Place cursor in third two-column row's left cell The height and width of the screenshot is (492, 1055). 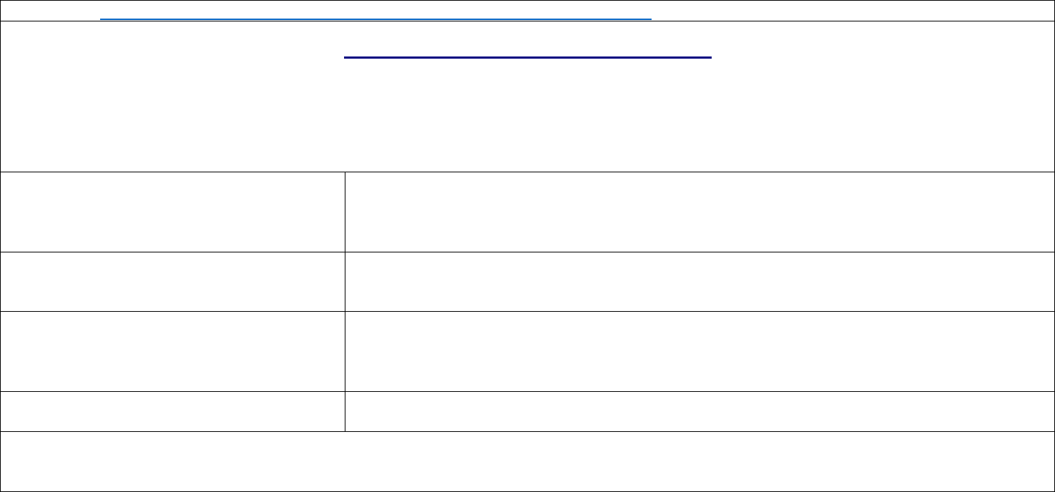click(172, 351)
